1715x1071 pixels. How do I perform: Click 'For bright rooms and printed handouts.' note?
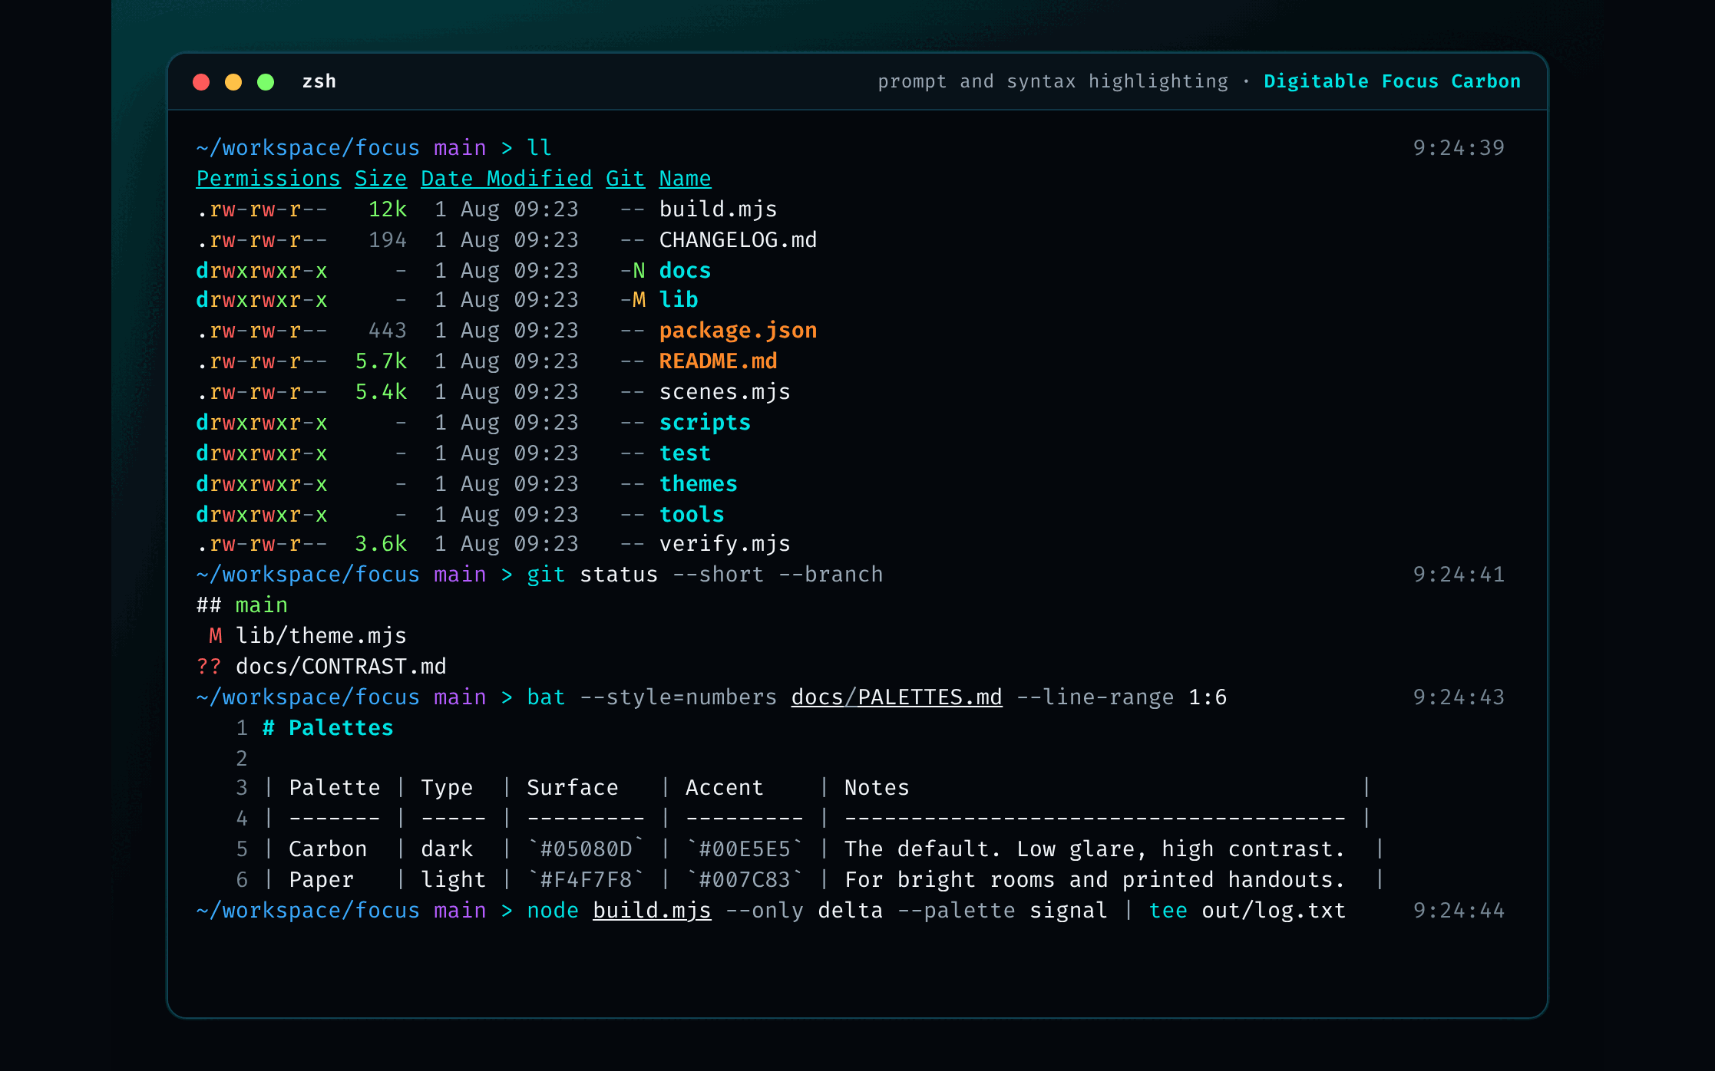[1095, 880]
